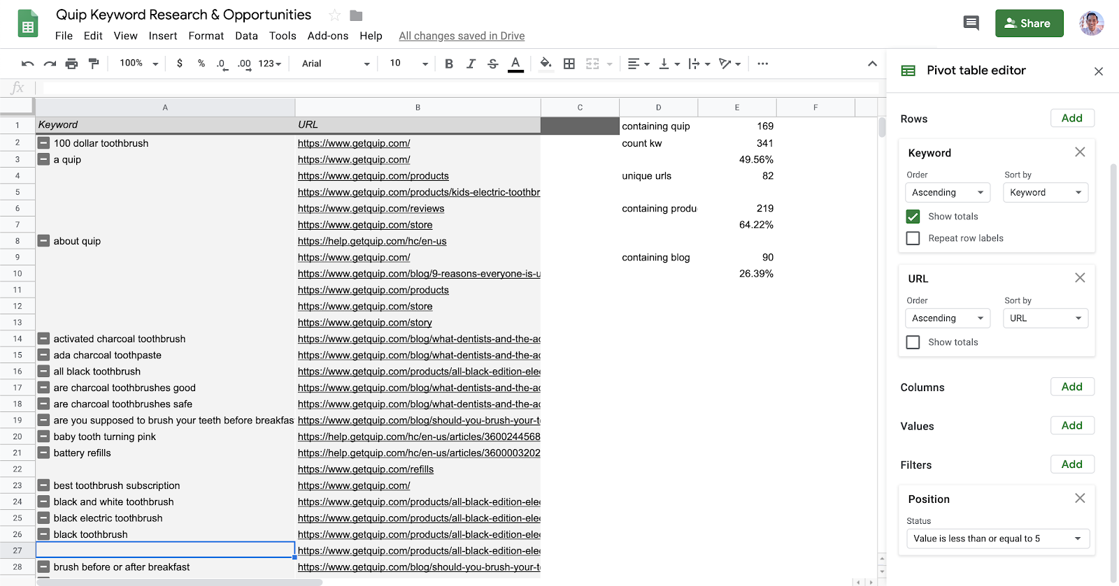Star the Quip Keyword Research document
Image resolution: width=1119 pixels, height=586 pixels.
[x=335, y=15]
